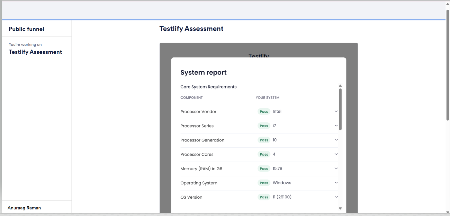This screenshot has height=216, width=450.
Task: Click the Pass badge for Processor Generation
Action: click(x=264, y=140)
